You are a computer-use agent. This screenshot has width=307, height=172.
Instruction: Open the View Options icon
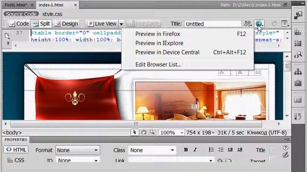[x=285, y=24]
